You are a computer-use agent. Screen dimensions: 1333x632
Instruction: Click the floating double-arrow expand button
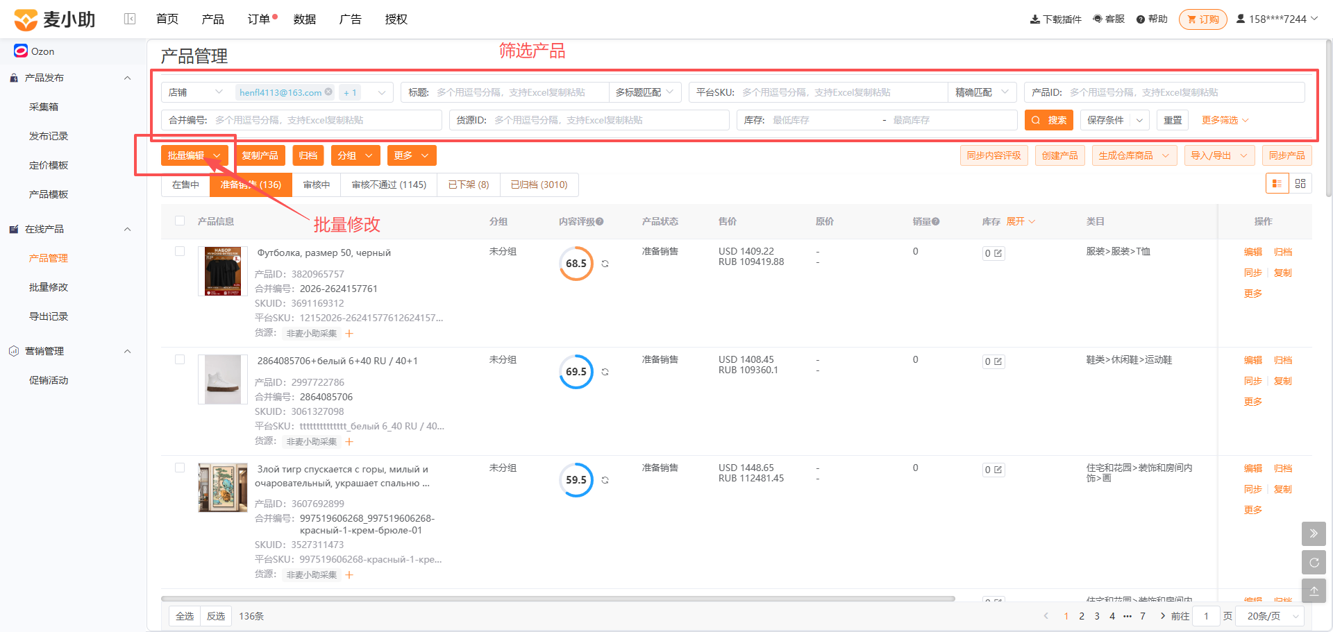tap(1314, 533)
